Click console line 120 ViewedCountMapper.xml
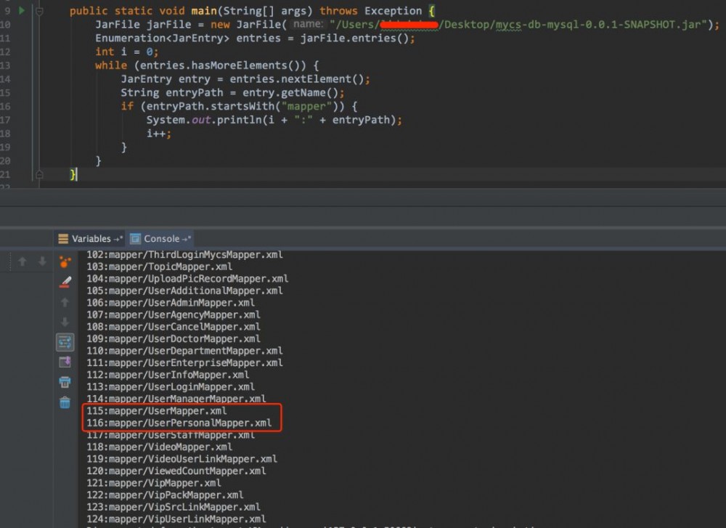The image size is (726, 528). 176,471
